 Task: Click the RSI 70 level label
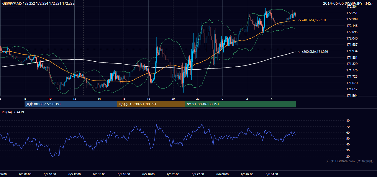tap(348, 127)
